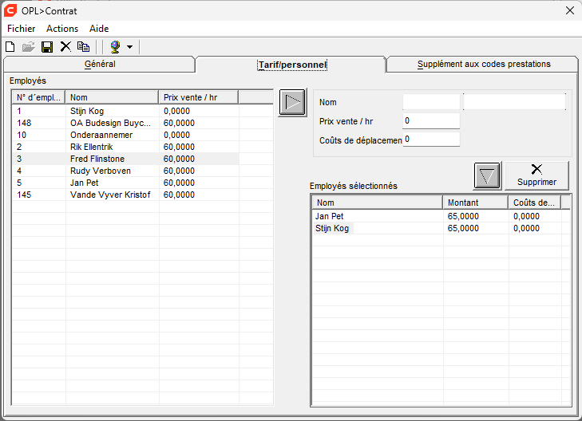Click the Coûts de... column header
The height and width of the screenshot is (421, 582).
534,203
